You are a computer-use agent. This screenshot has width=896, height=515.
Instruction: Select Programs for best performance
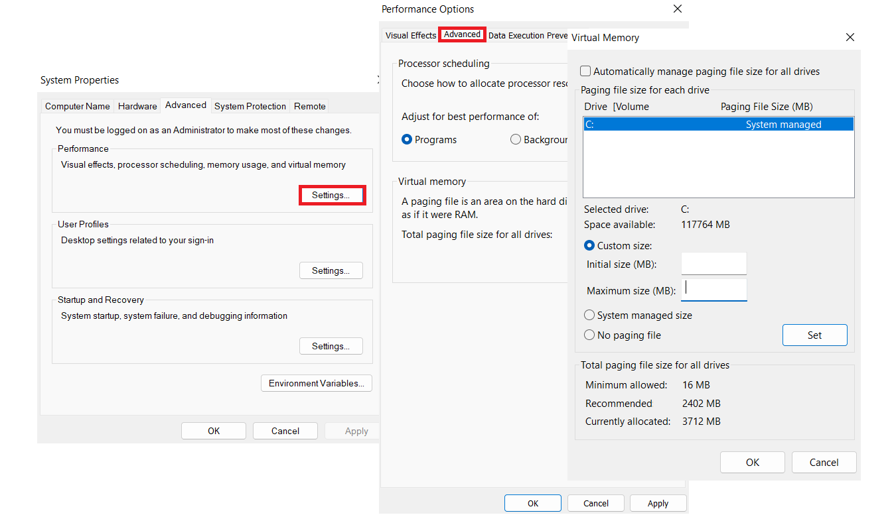coord(408,140)
